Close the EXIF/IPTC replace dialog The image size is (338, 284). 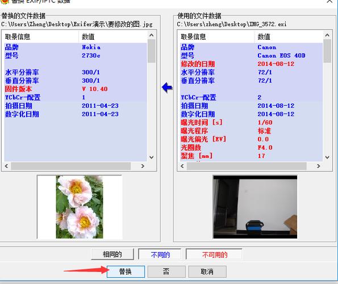point(329,2)
